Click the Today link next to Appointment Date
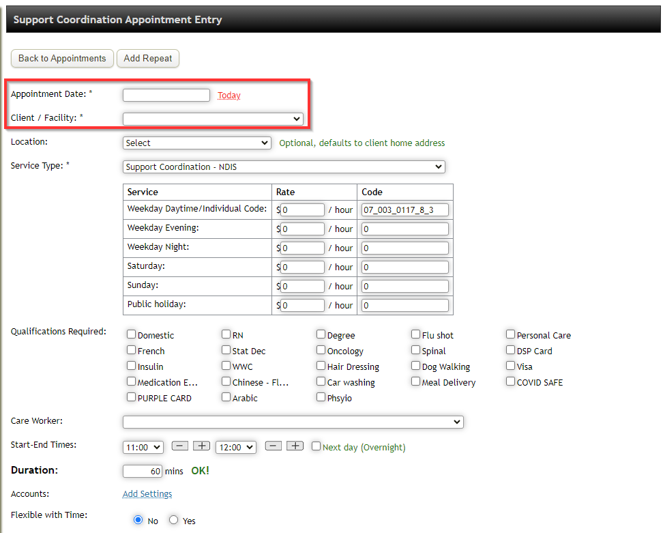Image resolution: width=663 pixels, height=533 pixels. (229, 95)
